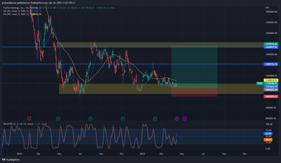Click the high value H1131764.51 in legend

coord(60,8)
